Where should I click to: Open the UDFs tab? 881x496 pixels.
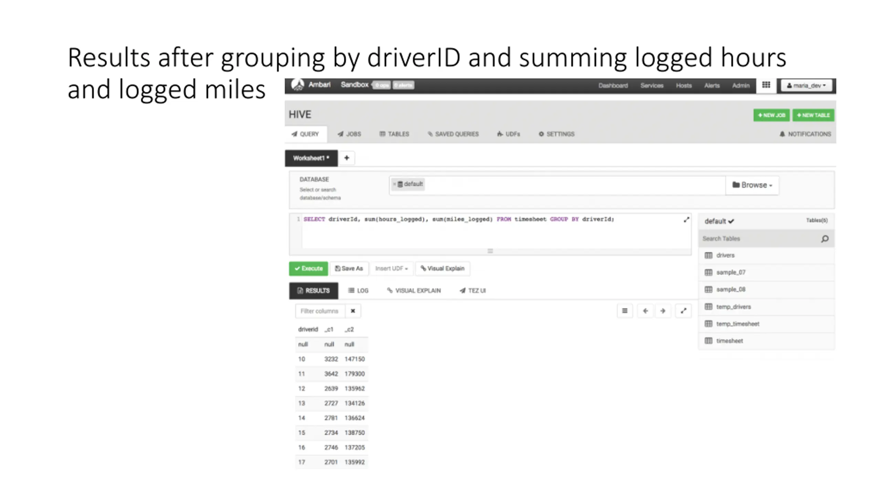pyautogui.click(x=508, y=134)
